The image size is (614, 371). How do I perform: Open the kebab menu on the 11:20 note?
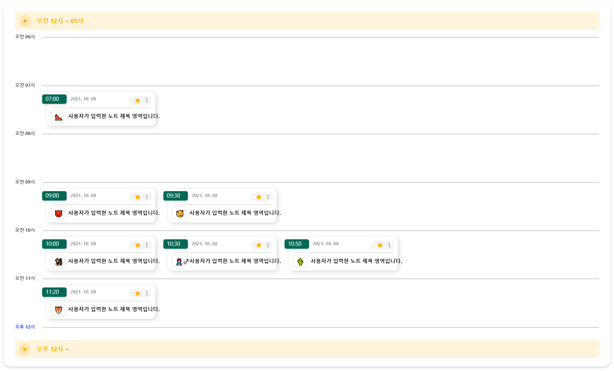(147, 293)
